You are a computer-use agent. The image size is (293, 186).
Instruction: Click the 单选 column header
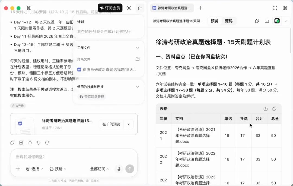point(228,119)
